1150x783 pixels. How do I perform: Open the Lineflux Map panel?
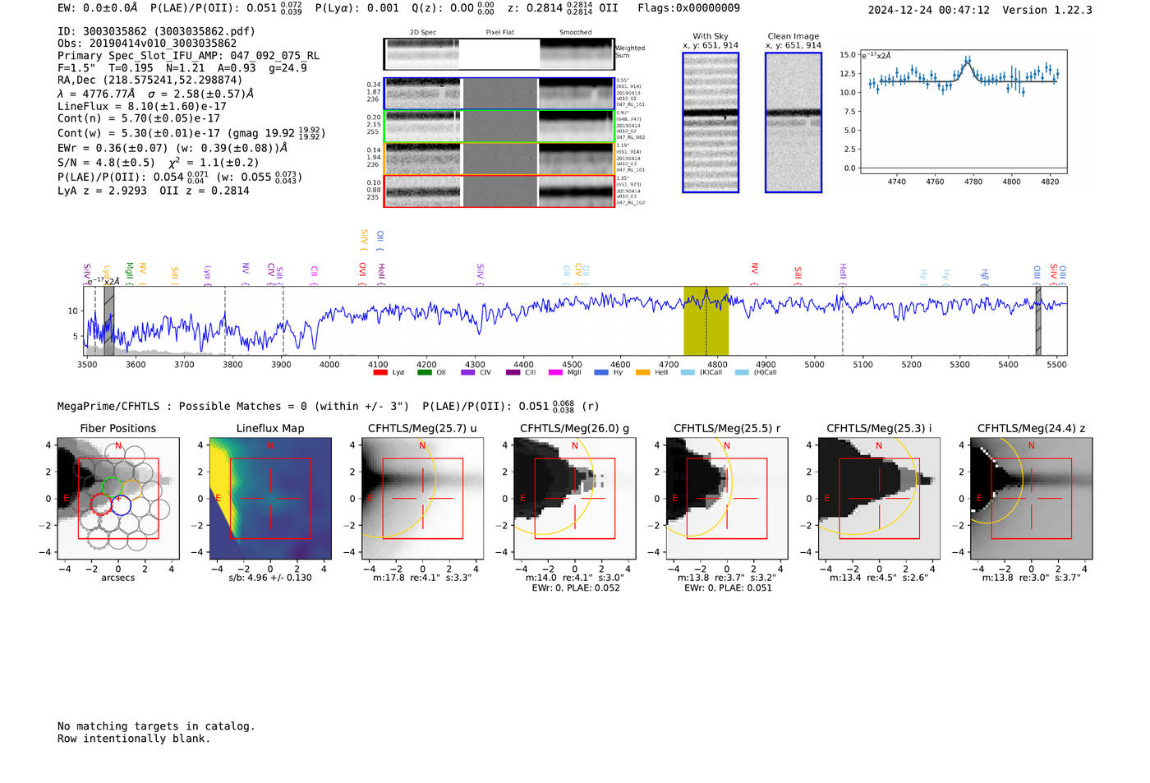point(270,499)
